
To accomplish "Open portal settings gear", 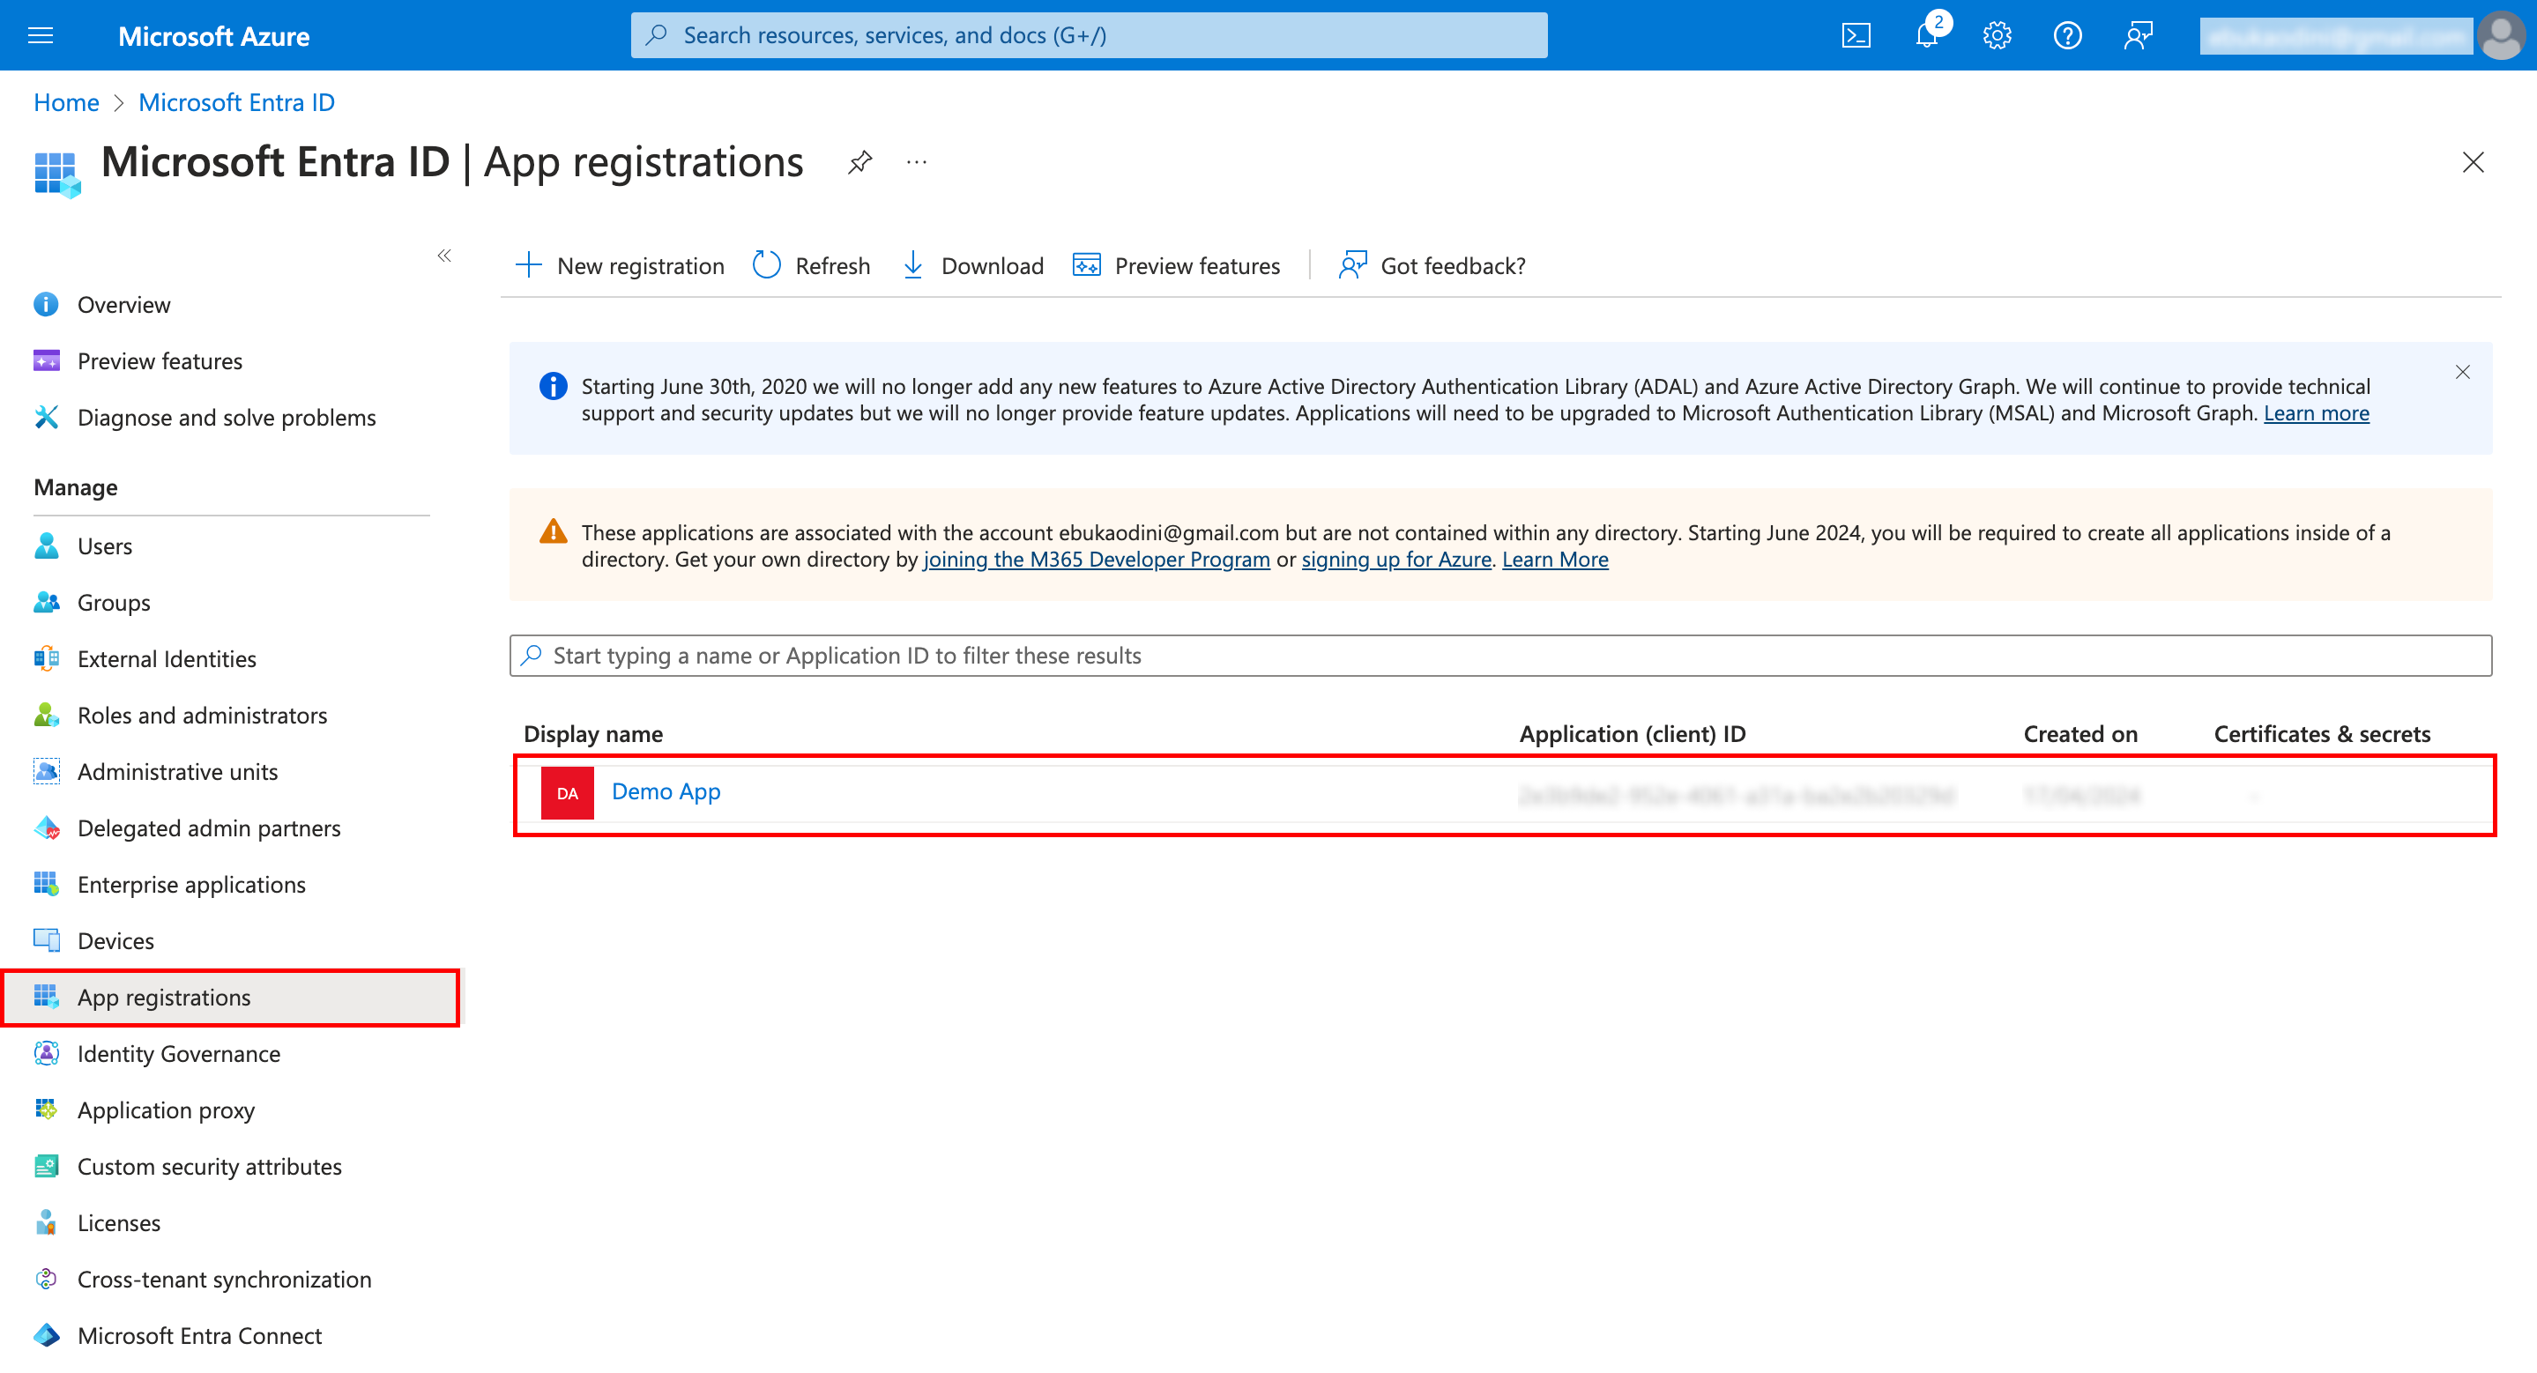I will (x=1997, y=36).
